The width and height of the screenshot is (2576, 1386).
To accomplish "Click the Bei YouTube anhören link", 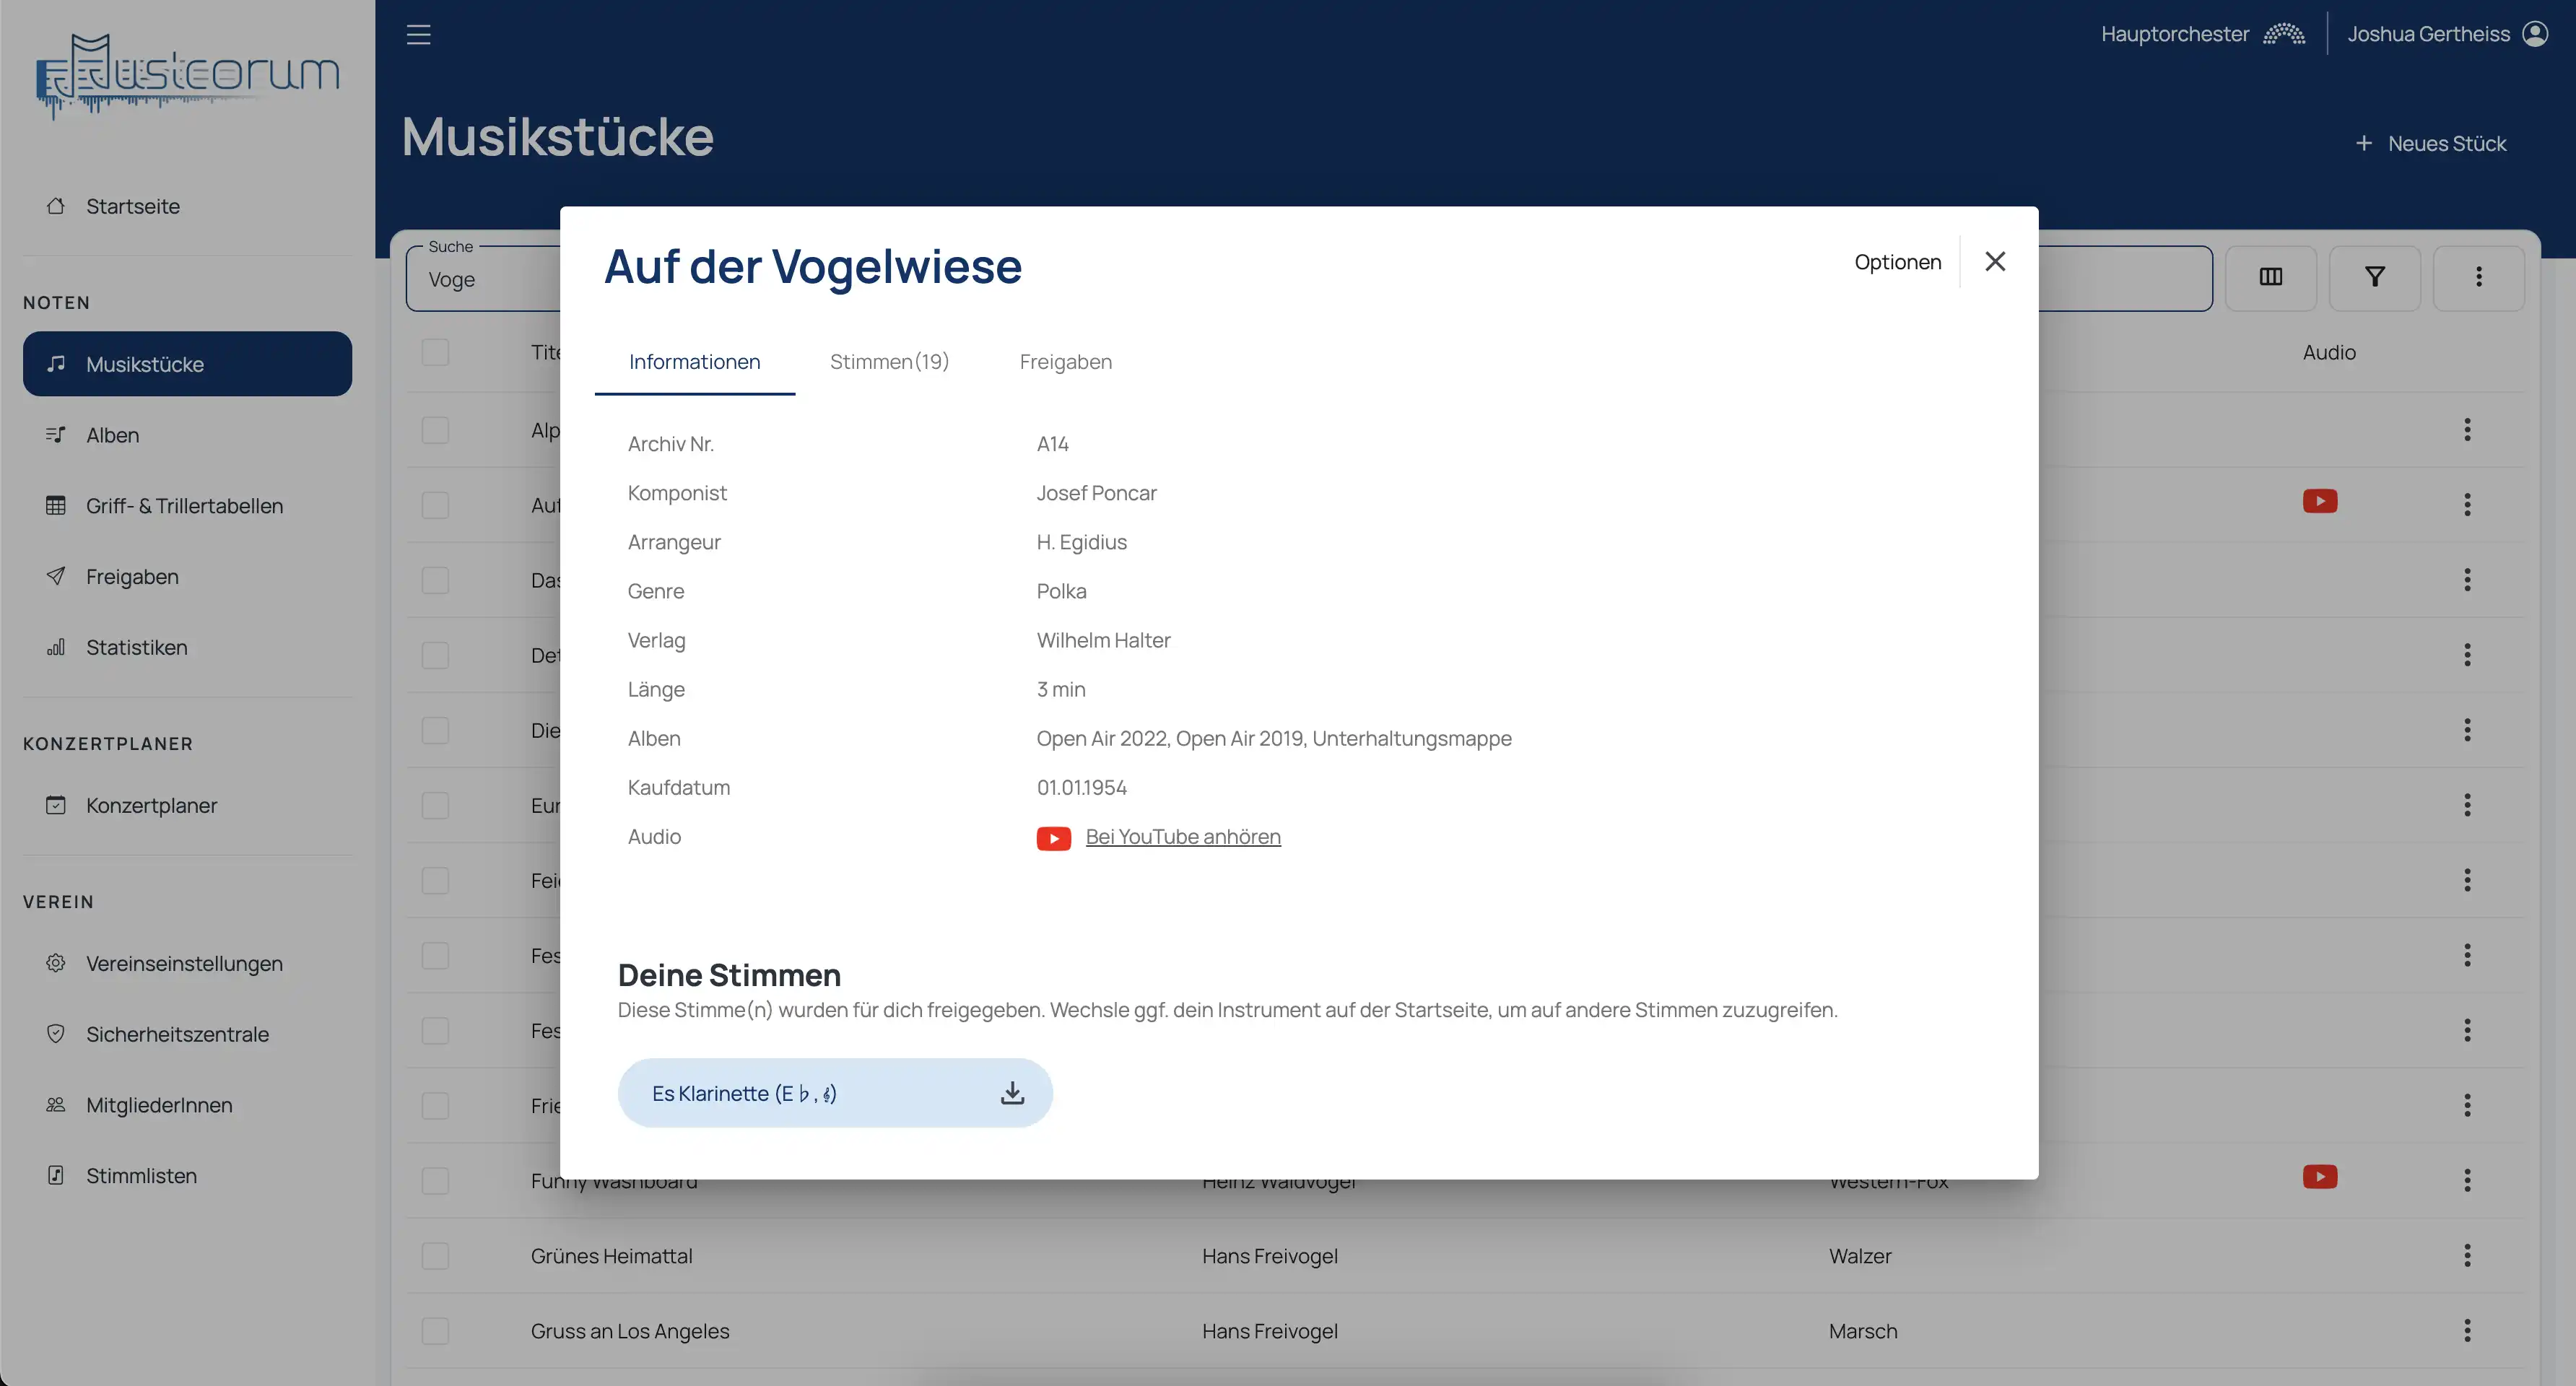I will (x=1182, y=837).
